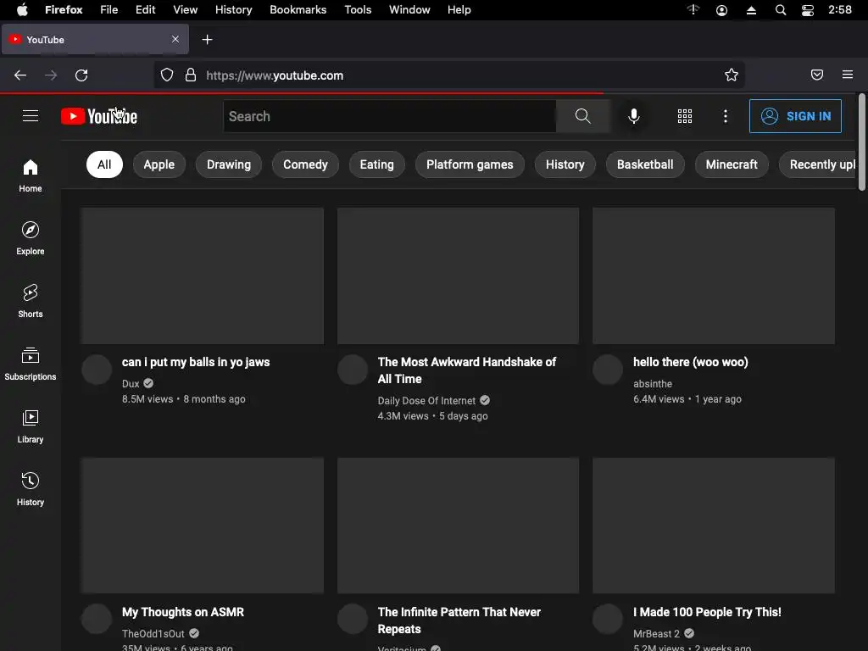Open 'My Thoughts on ASMR' video
The height and width of the screenshot is (651, 868).
[183, 612]
